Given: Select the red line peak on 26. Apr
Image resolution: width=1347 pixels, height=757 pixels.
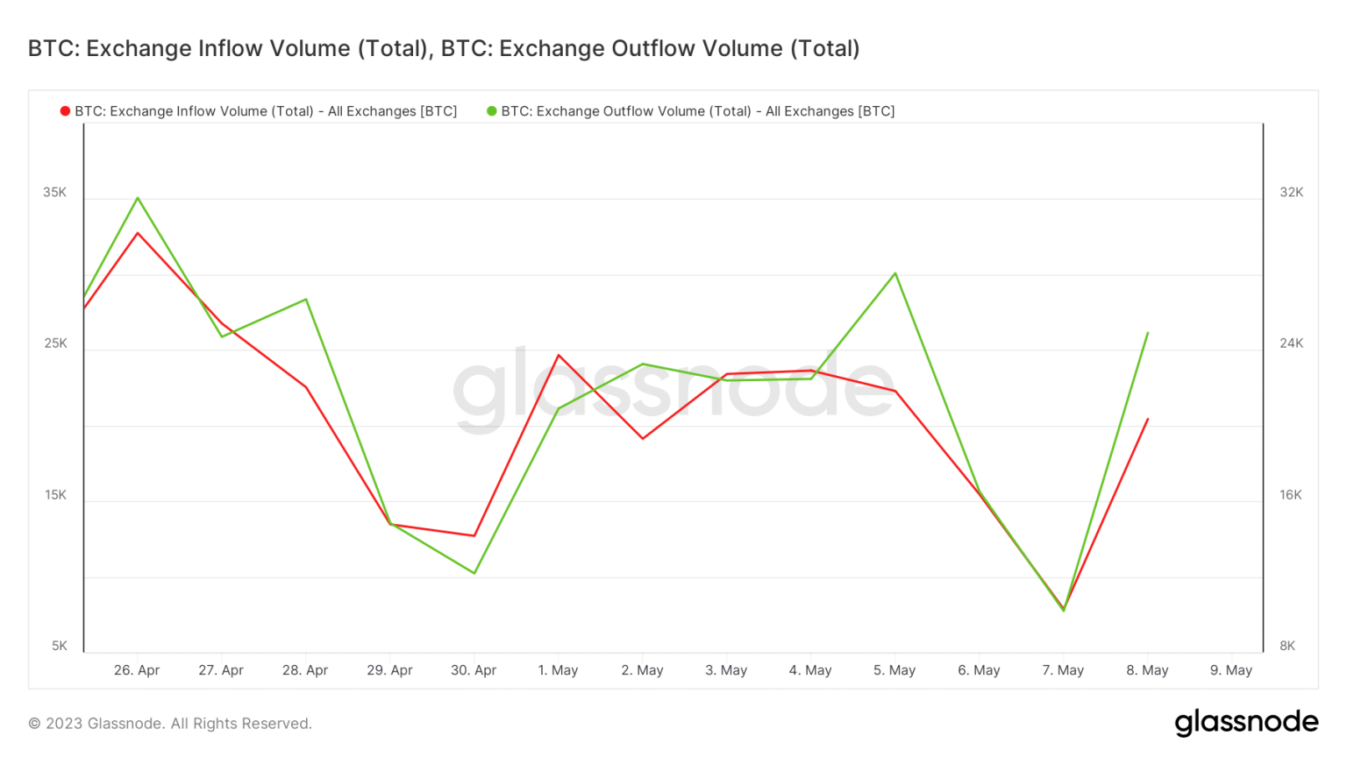Looking at the screenshot, I should tap(138, 233).
